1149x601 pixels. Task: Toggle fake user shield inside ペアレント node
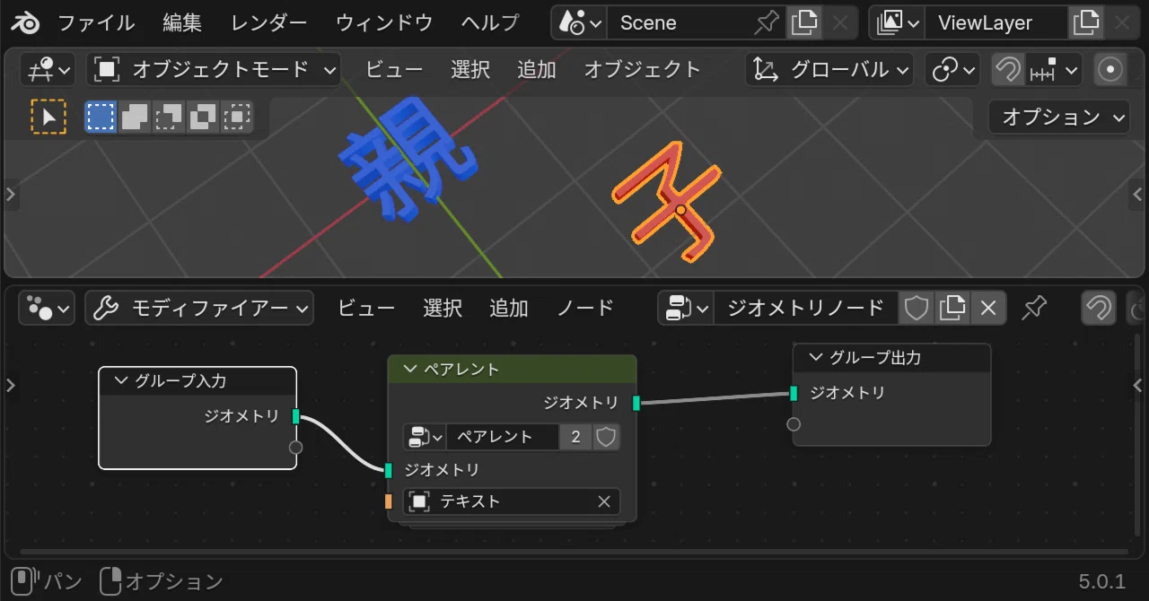point(606,438)
